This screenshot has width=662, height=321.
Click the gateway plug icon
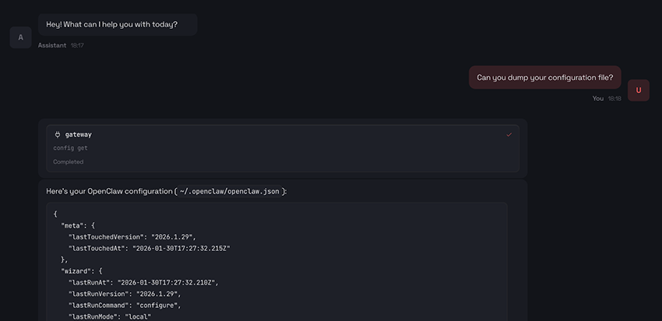58,134
